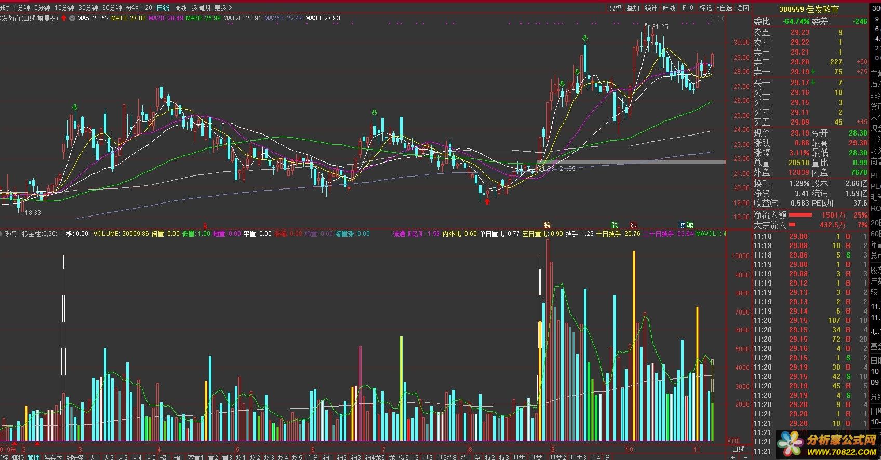
Task: Select the 其类3 indicator tab
Action: [578, 457]
